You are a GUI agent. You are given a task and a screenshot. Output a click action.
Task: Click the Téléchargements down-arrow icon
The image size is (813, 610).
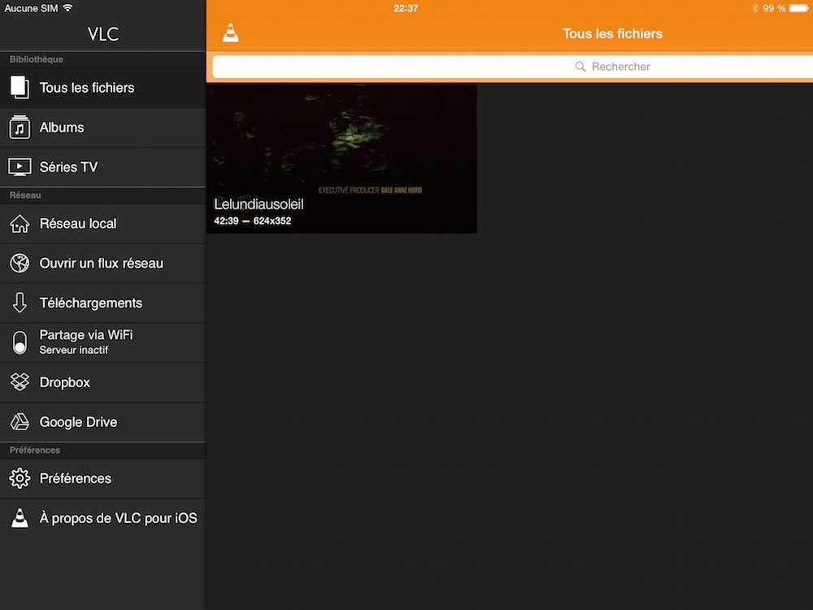pos(20,303)
